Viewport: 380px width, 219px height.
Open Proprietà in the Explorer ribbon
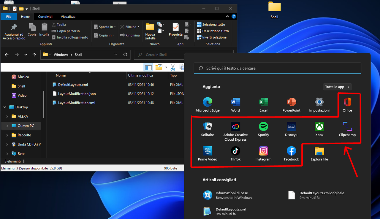click(175, 31)
